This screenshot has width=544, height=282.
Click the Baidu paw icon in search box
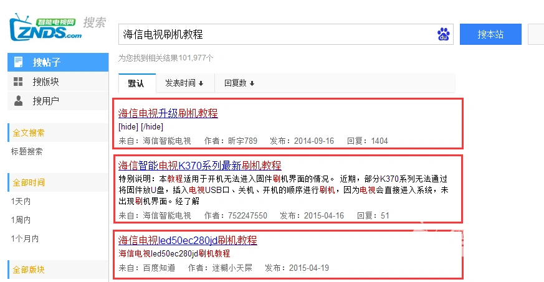point(443,34)
